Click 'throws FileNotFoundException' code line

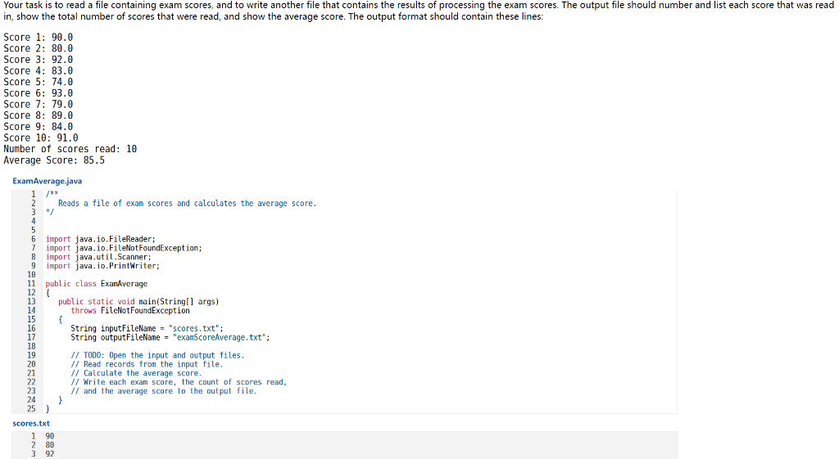130,310
